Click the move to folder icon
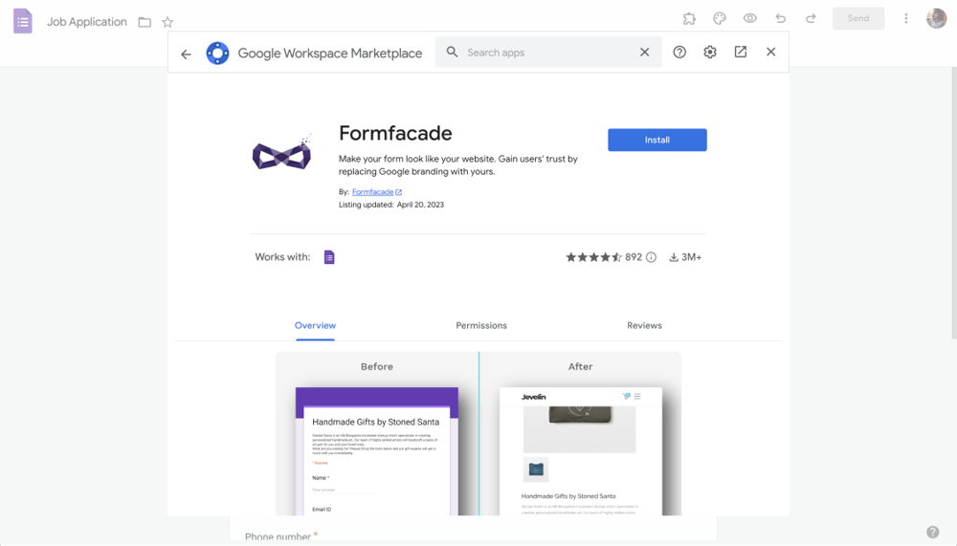 [x=145, y=22]
